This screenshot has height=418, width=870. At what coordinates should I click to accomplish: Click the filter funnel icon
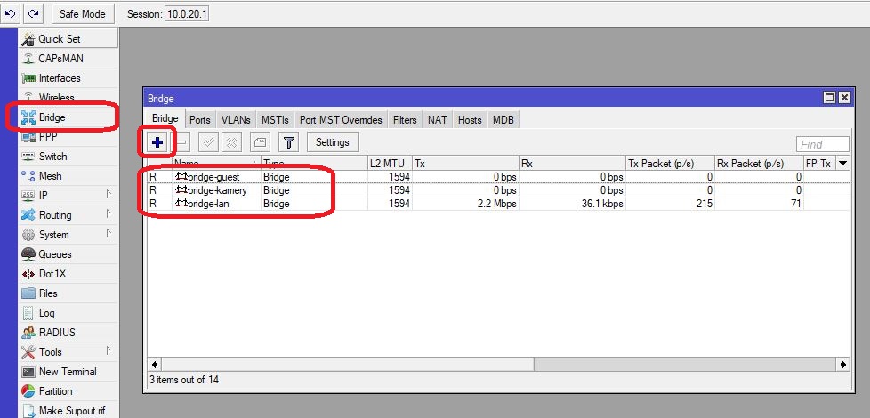[288, 142]
